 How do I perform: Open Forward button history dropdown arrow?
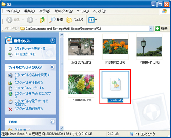(36, 20)
